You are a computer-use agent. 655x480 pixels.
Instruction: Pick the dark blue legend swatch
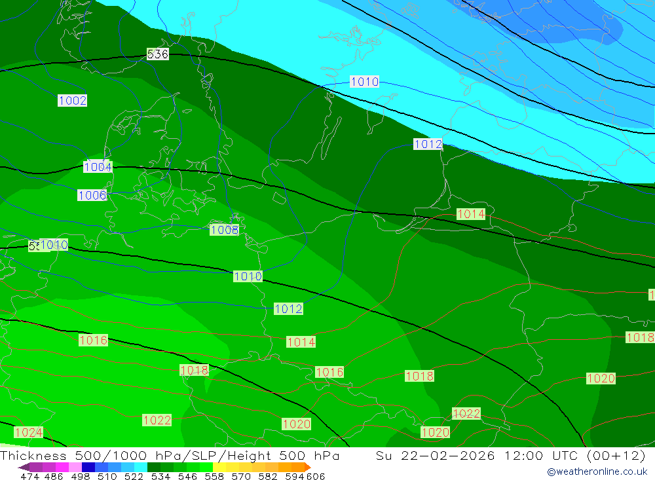[x=88, y=467]
